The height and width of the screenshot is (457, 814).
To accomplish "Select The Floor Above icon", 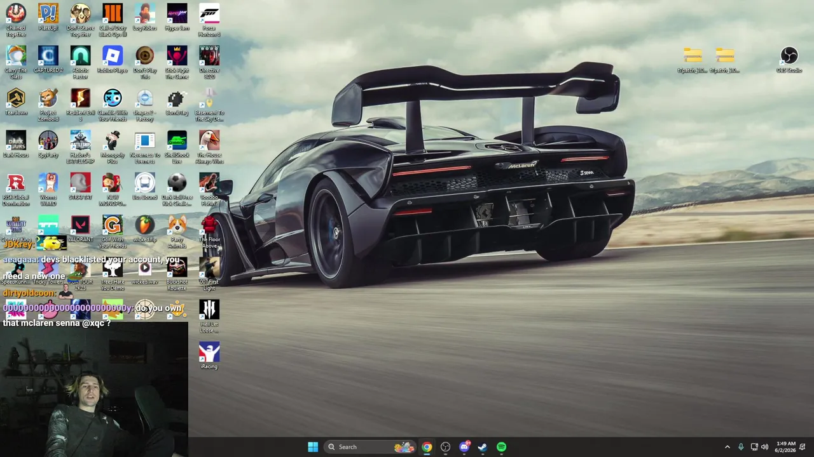I will 209,232.
